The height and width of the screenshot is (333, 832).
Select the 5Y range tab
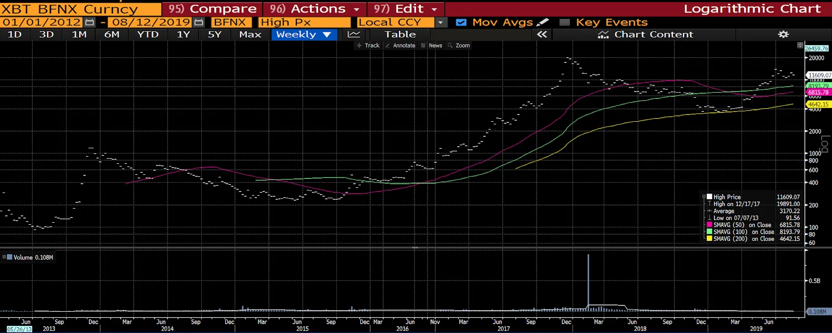pyautogui.click(x=215, y=34)
